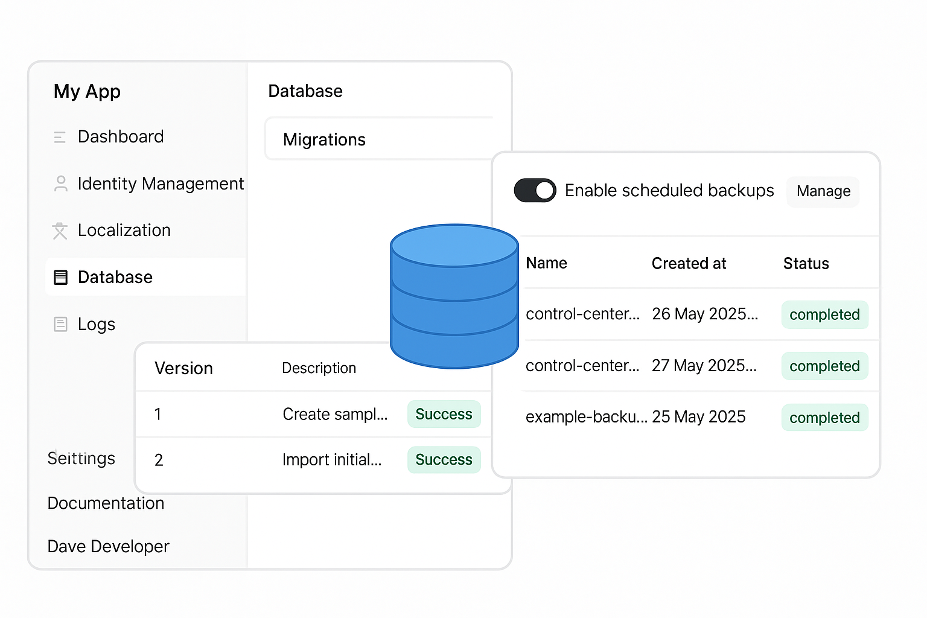Open the Migrations tab
The image size is (927, 618).
coord(324,139)
